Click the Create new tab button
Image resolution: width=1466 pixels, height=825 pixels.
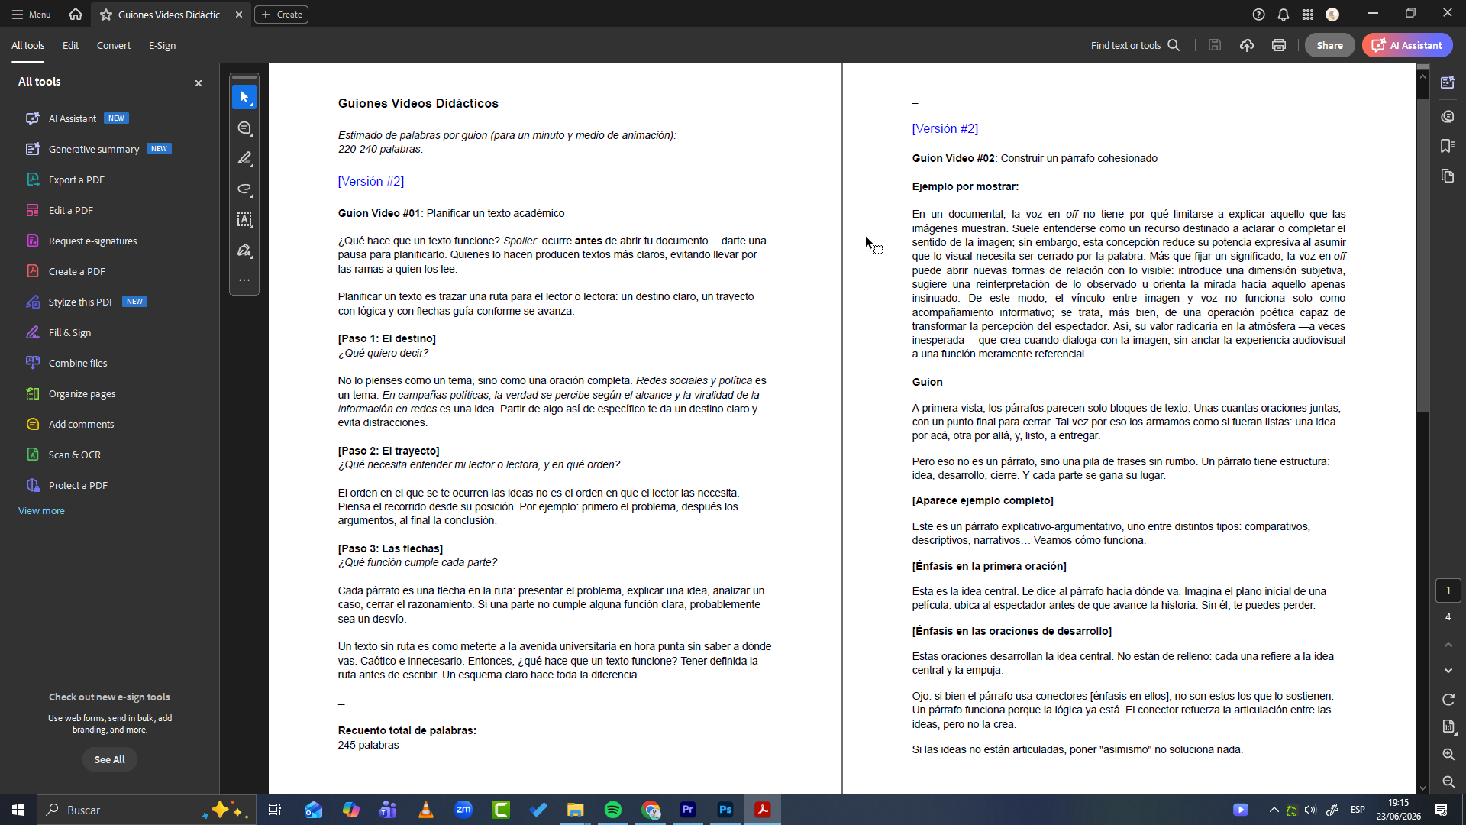281,15
